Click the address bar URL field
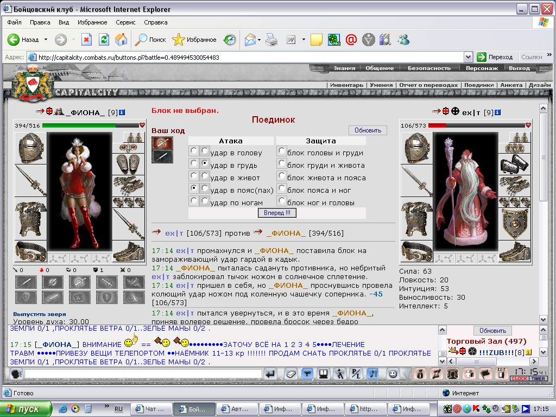This screenshot has height=417, width=556. tap(245, 57)
